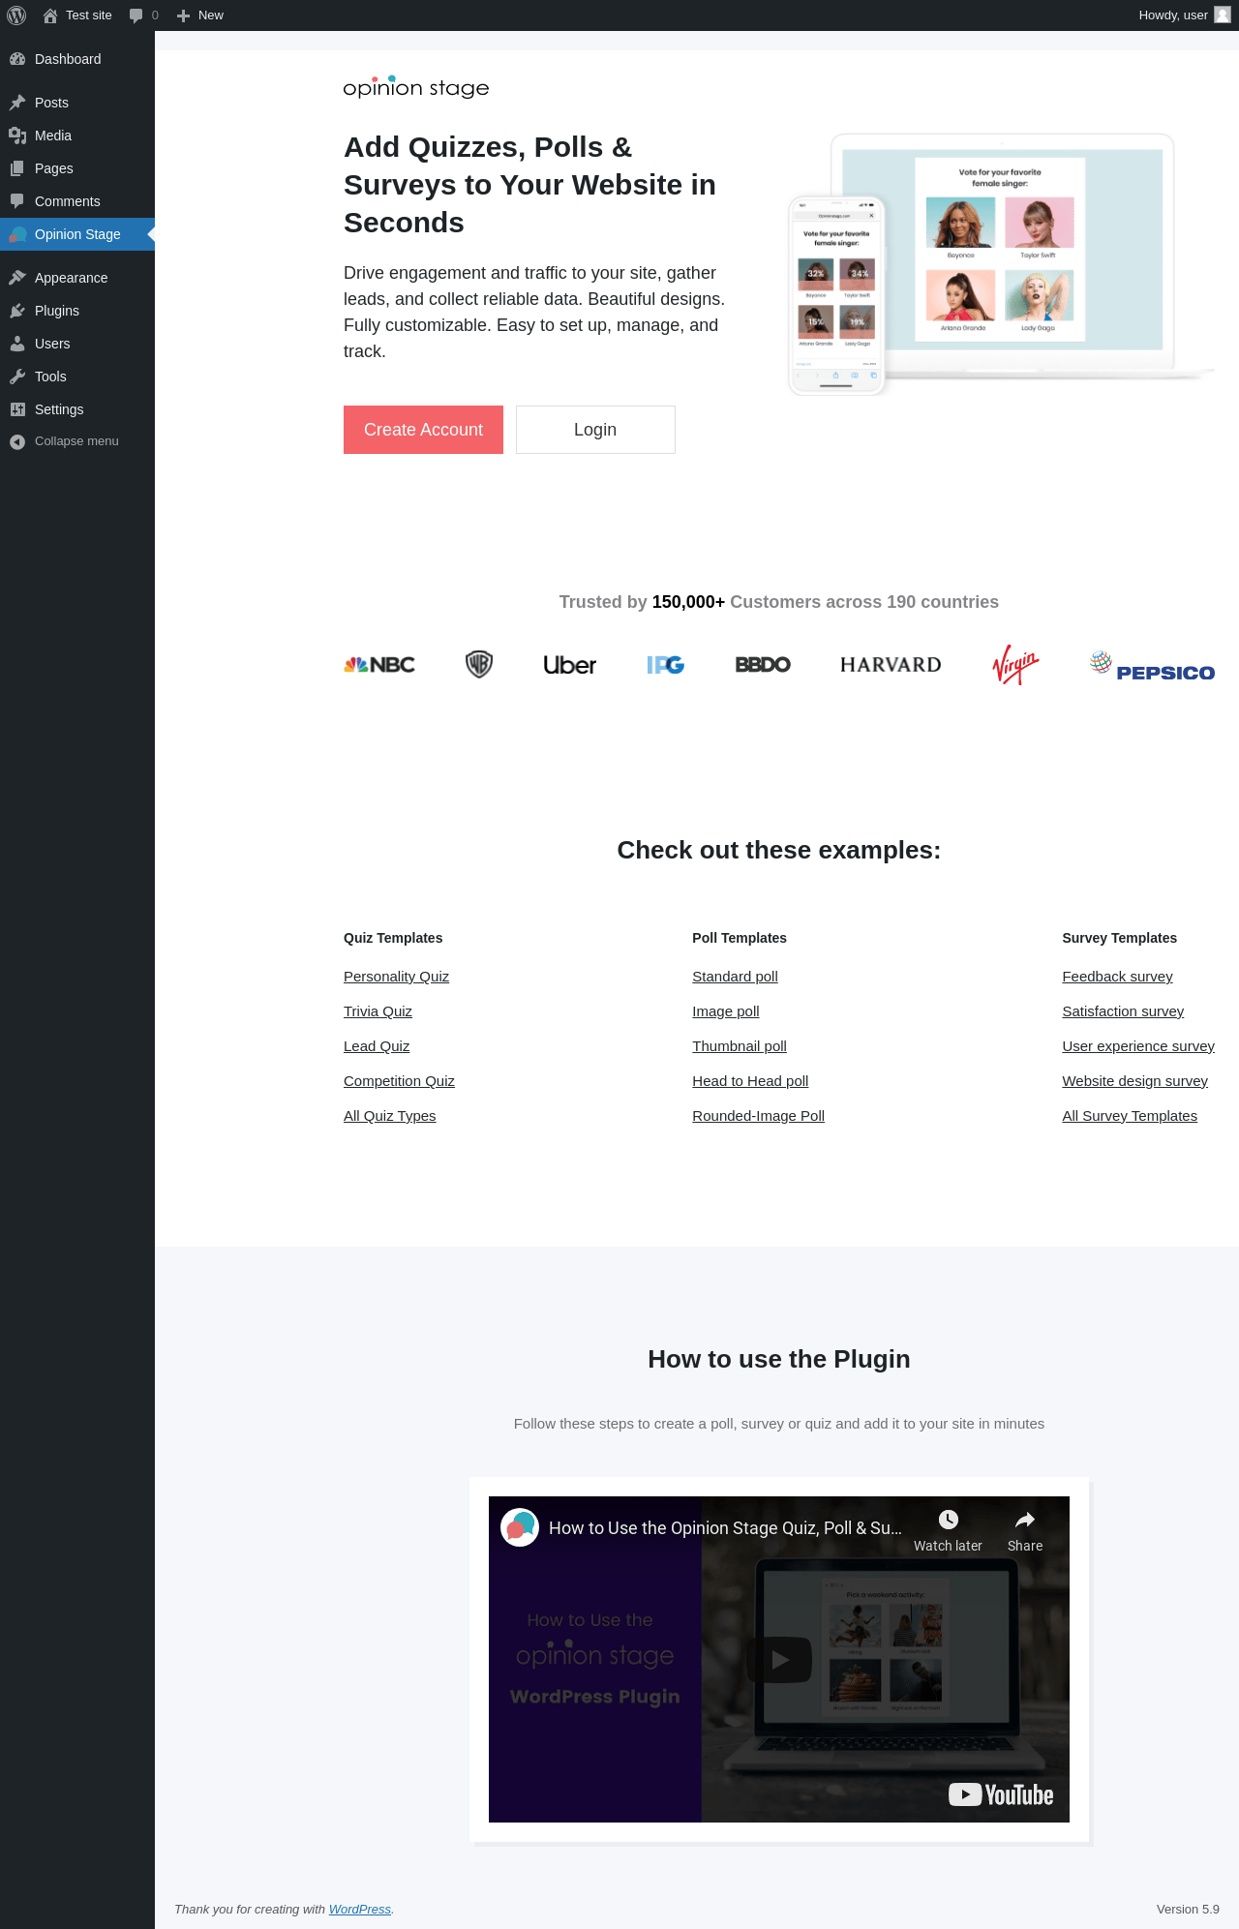Click 'Survey Templates' heading
The height and width of the screenshot is (1929, 1239).
tap(1120, 938)
